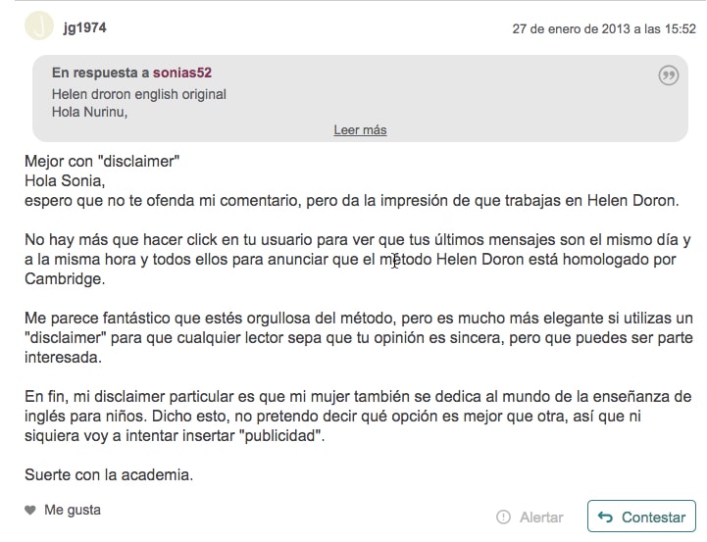This screenshot has height=542, width=707.
Task: Open sonias52 user profile link
Action: 182,73
